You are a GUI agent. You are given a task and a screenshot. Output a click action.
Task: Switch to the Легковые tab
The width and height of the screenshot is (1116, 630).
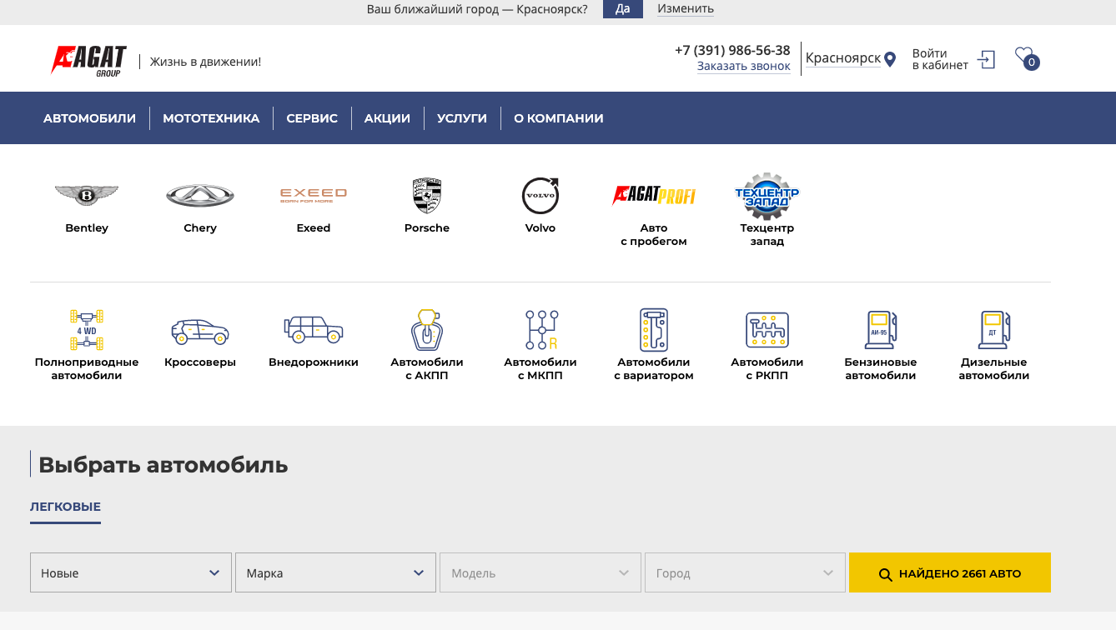click(x=65, y=507)
